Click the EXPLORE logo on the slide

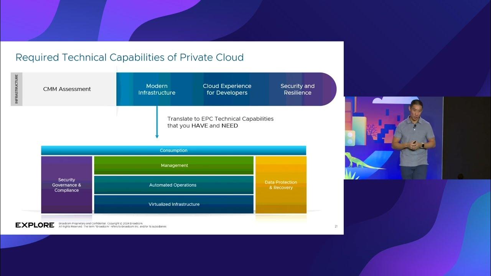(35, 225)
